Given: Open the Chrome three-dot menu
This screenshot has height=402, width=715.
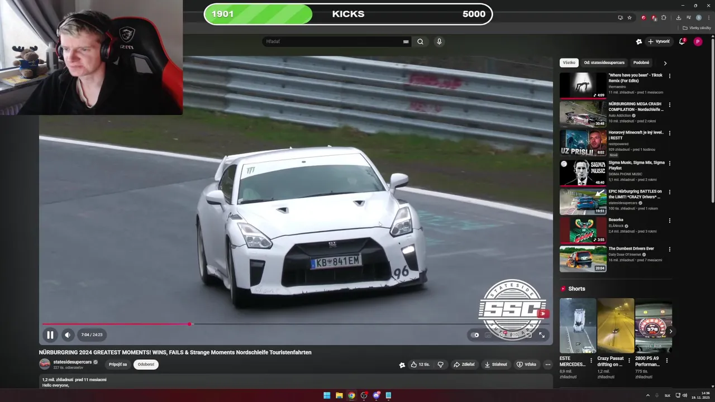Looking at the screenshot, I should [x=709, y=17].
